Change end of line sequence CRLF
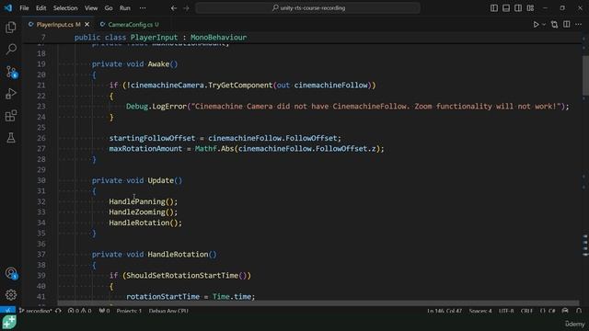589x331 pixels. [x=526, y=311]
